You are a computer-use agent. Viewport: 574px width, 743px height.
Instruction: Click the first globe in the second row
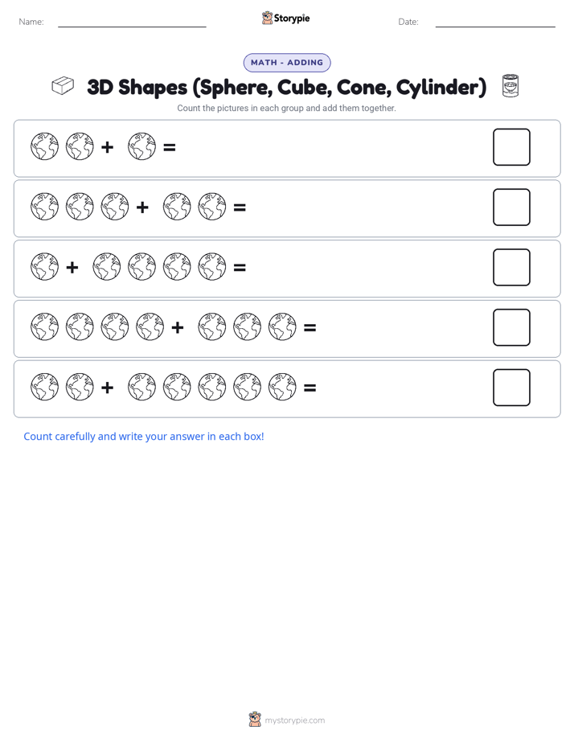point(44,206)
